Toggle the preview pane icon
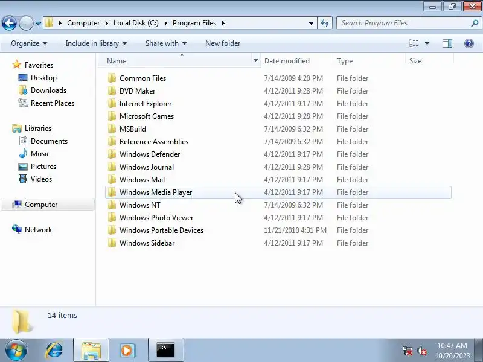The image size is (483, 362). 447,43
